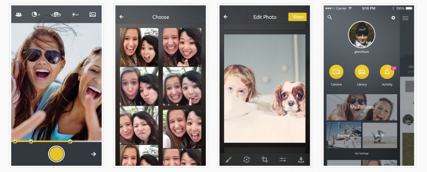Switch camera with the flip icon
This screenshot has height=172, width=427.
click(x=56, y=14)
